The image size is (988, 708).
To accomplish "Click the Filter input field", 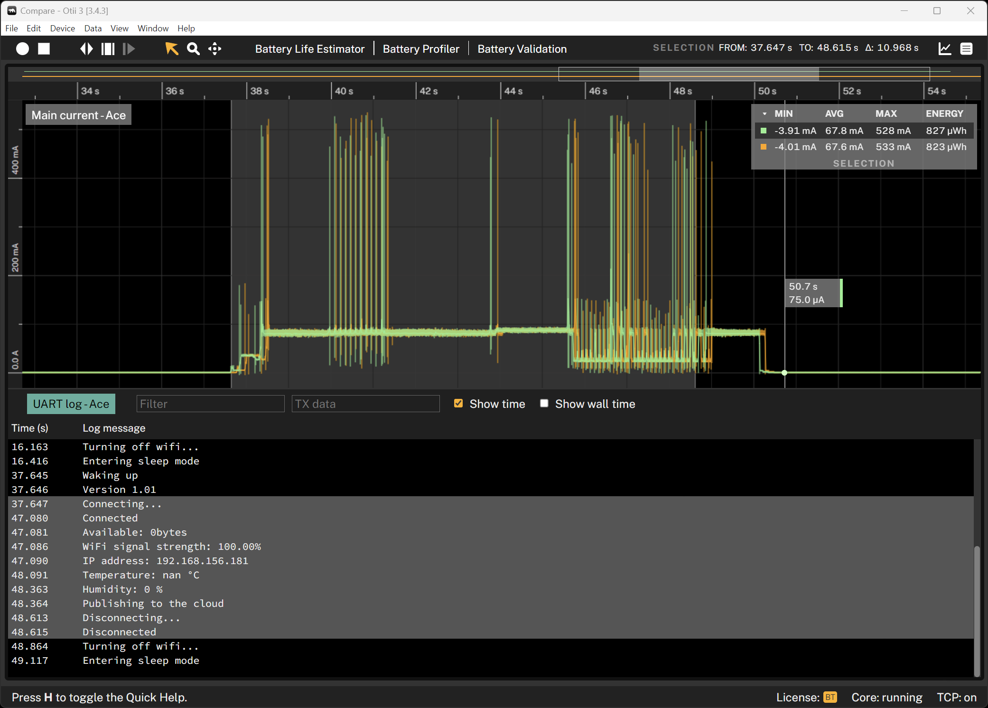I will click(210, 404).
